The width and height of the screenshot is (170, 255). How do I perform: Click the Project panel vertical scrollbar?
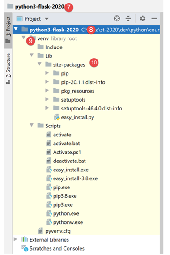161,133
